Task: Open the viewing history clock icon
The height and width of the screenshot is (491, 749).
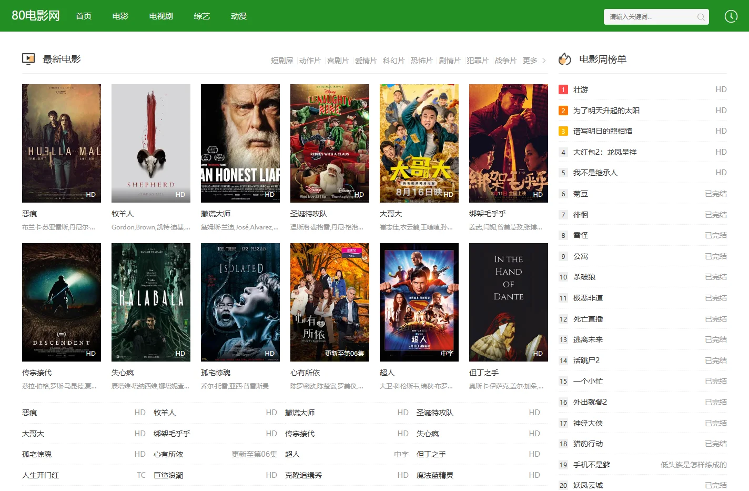Action: tap(731, 16)
